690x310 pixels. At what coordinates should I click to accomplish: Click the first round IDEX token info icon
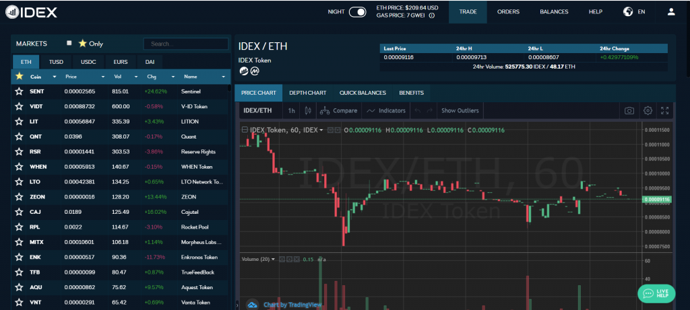243,71
